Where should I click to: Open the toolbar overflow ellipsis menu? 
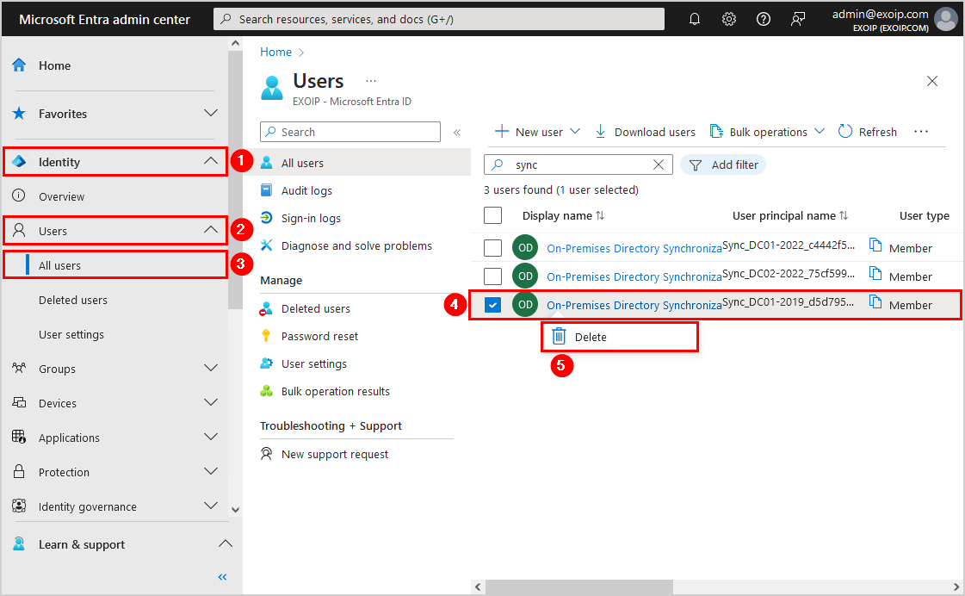point(921,132)
